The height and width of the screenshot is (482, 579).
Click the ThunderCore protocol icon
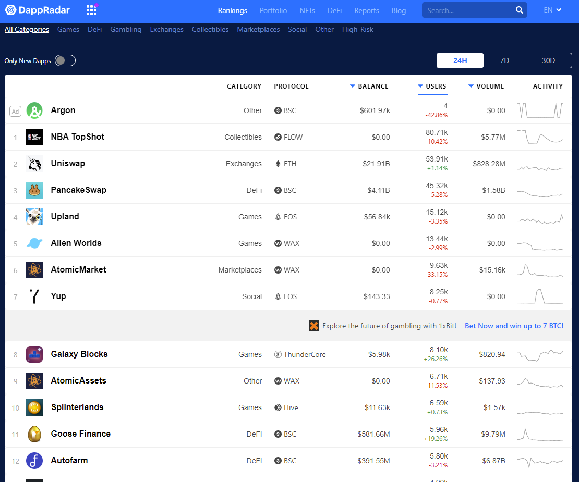278,354
